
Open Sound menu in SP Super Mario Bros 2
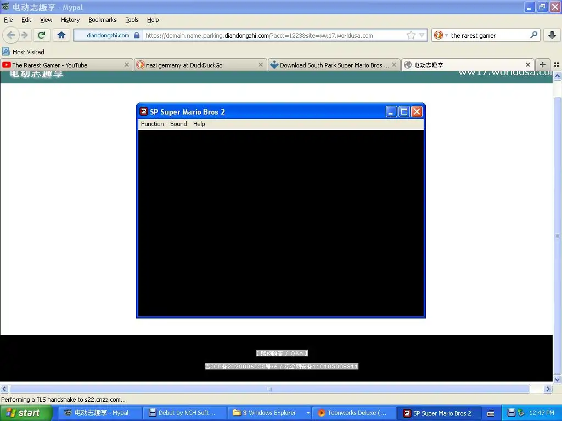(x=178, y=124)
